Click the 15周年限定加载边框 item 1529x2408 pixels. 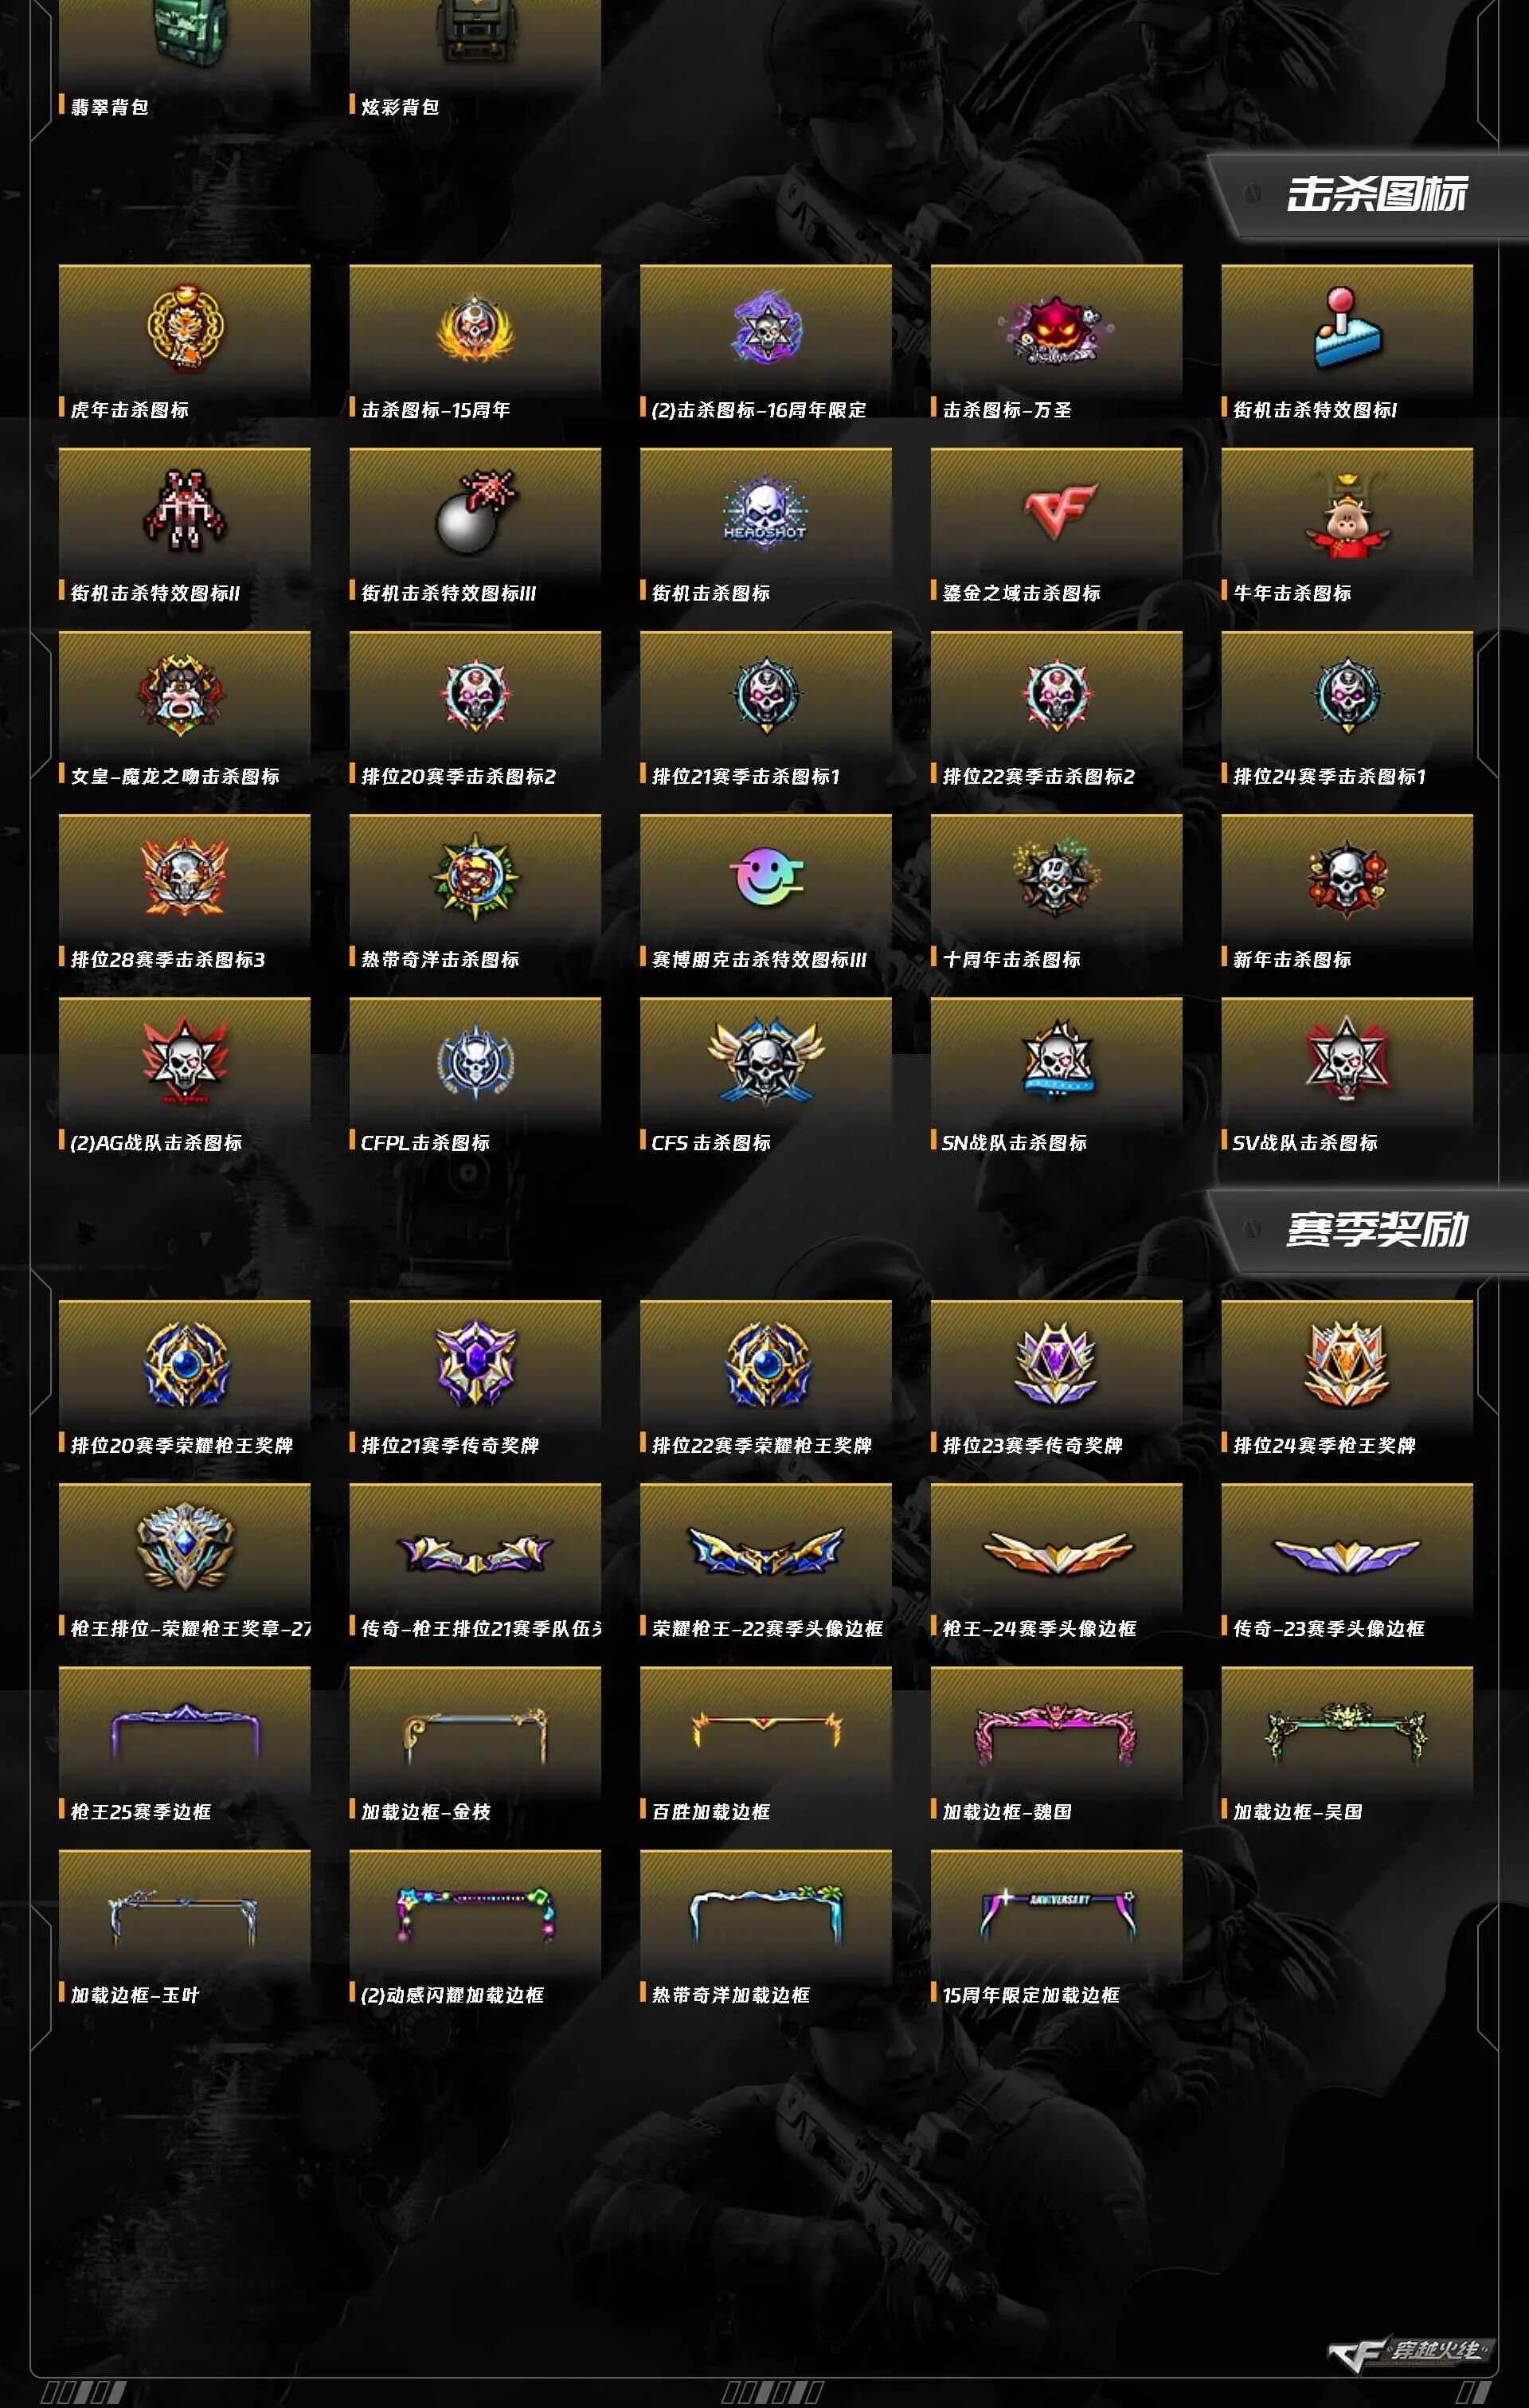tap(1056, 1927)
